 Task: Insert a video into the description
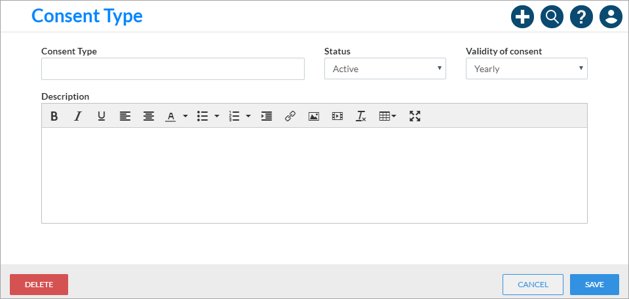coord(337,117)
